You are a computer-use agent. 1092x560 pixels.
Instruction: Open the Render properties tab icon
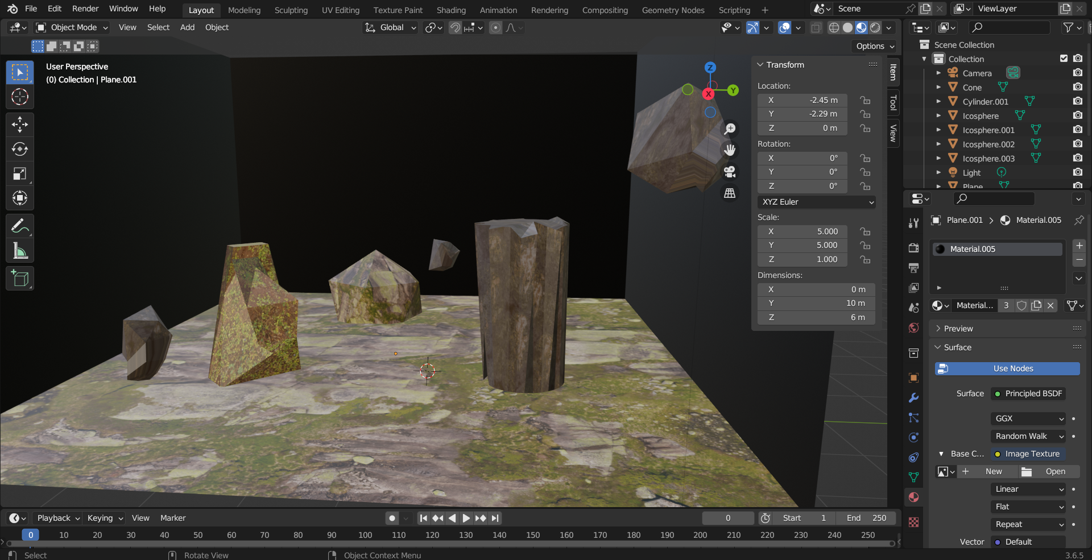(913, 248)
